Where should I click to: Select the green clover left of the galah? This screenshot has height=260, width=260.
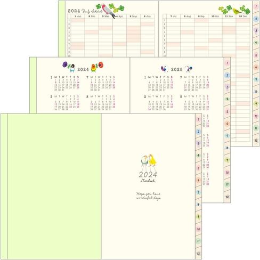tap(98, 7)
